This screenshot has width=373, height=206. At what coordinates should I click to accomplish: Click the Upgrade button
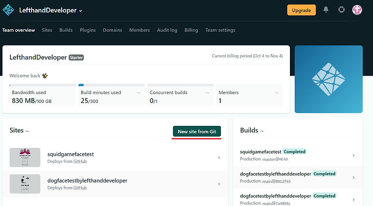(x=301, y=10)
